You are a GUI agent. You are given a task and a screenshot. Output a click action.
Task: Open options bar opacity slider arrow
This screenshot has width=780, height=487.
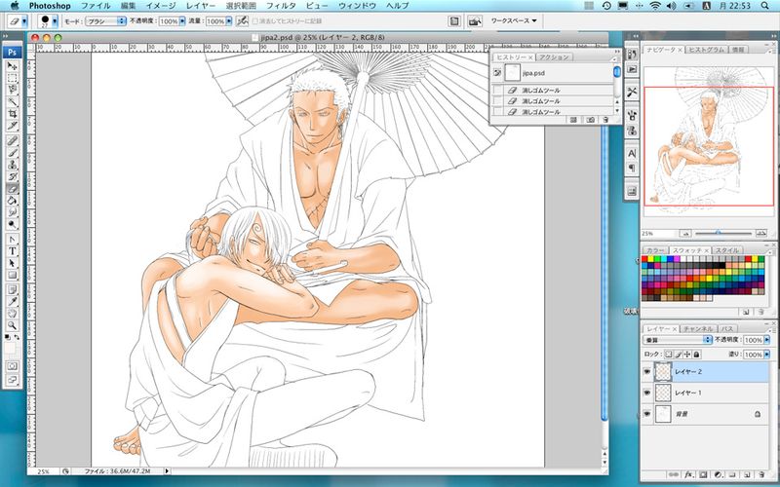click(x=182, y=21)
